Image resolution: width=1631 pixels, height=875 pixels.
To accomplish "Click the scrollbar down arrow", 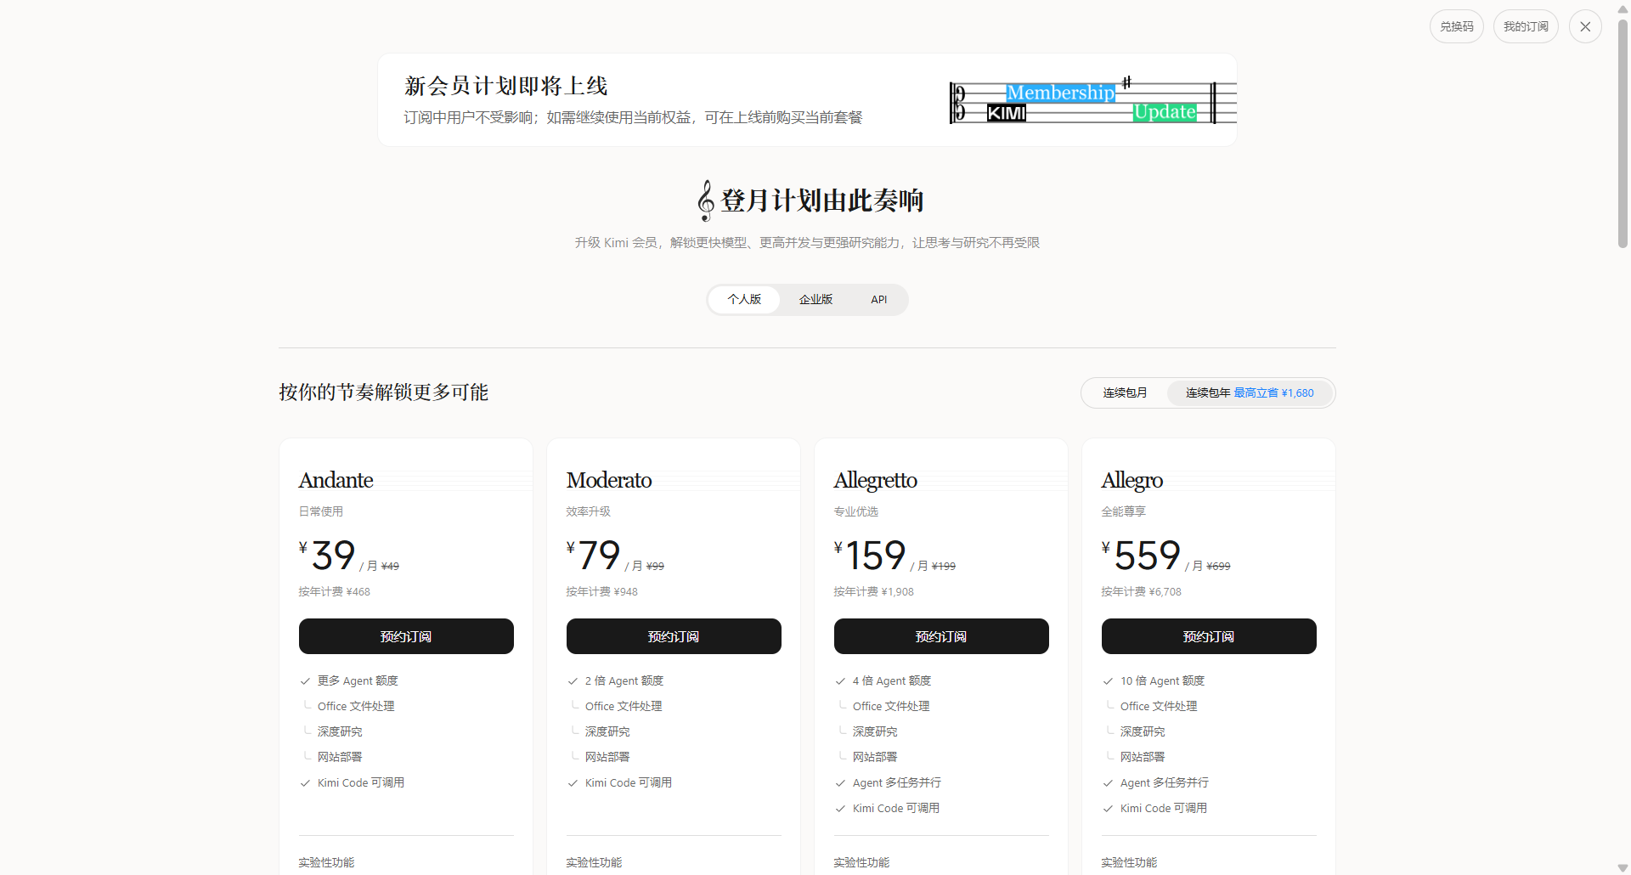I will 1623,867.
